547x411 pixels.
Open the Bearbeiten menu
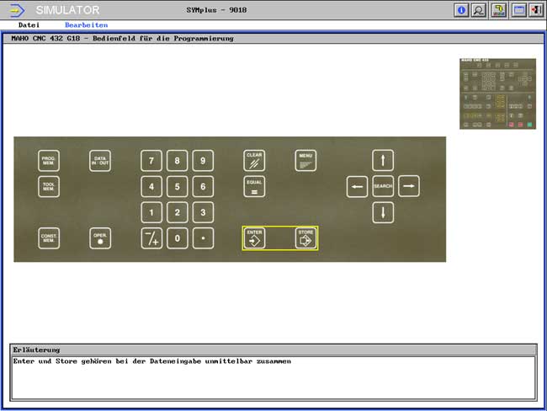tap(86, 25)
